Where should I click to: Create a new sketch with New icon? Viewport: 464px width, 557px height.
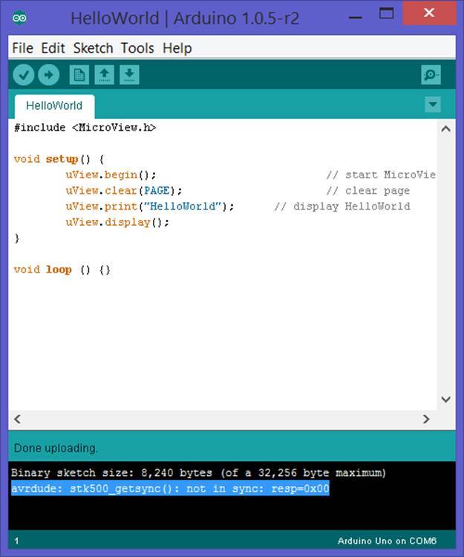click(x=79, y=75)
